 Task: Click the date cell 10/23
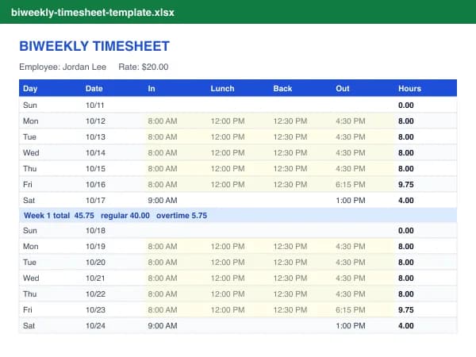[95, 309]
